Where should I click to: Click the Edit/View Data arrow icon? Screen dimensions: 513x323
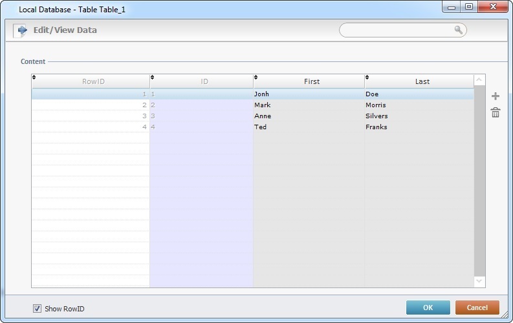pyautogui.click(x=21, y=30)
